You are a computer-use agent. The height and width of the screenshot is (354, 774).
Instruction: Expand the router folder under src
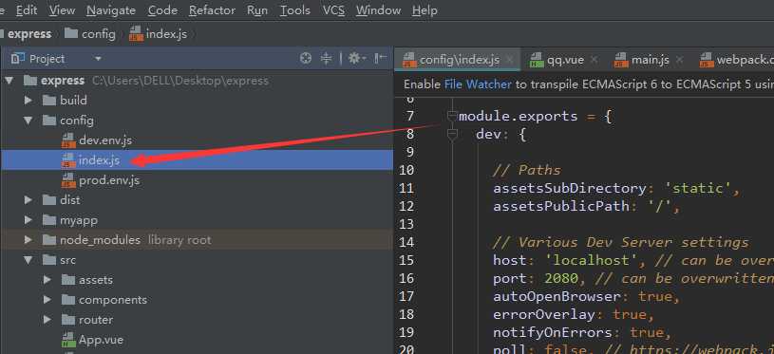tap(47, 320)
